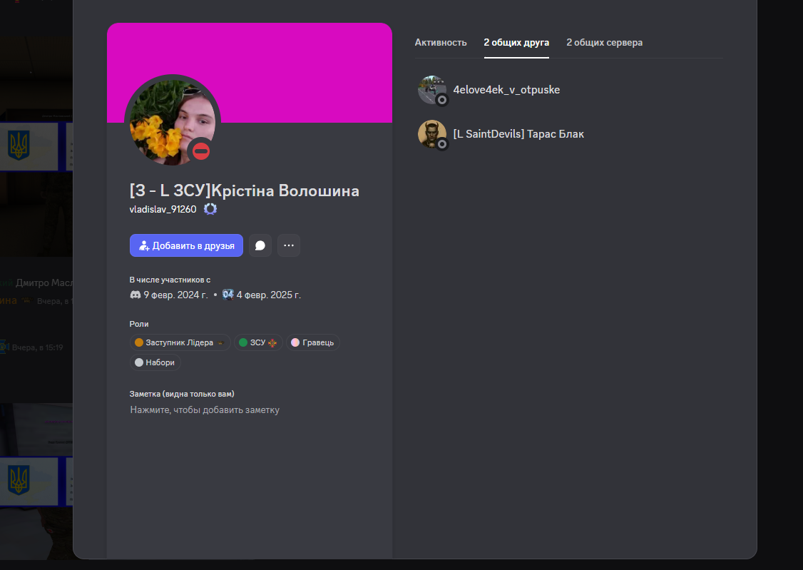Open the three-dots more options menu
Viewport: 803px width, 570px height.
[289, 245]
